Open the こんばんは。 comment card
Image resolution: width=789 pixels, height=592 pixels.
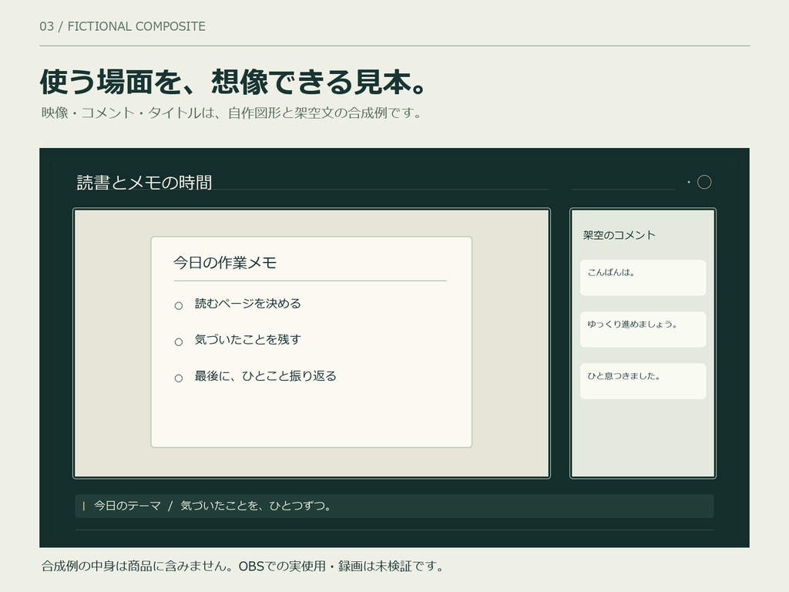[x=643, y=277]
